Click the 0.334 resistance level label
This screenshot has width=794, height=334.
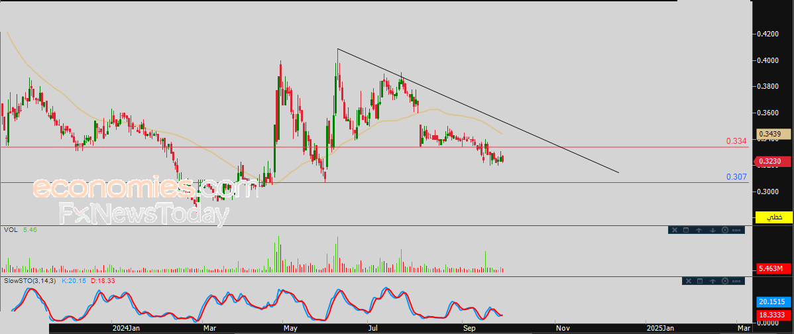(x=737, y=140)
